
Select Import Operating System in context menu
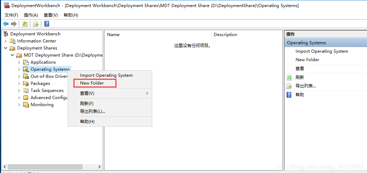106,75
